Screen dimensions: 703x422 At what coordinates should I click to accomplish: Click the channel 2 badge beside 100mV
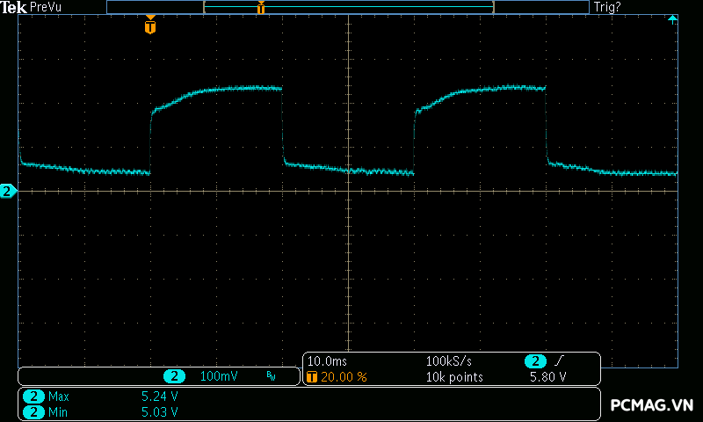coord(175,376)
